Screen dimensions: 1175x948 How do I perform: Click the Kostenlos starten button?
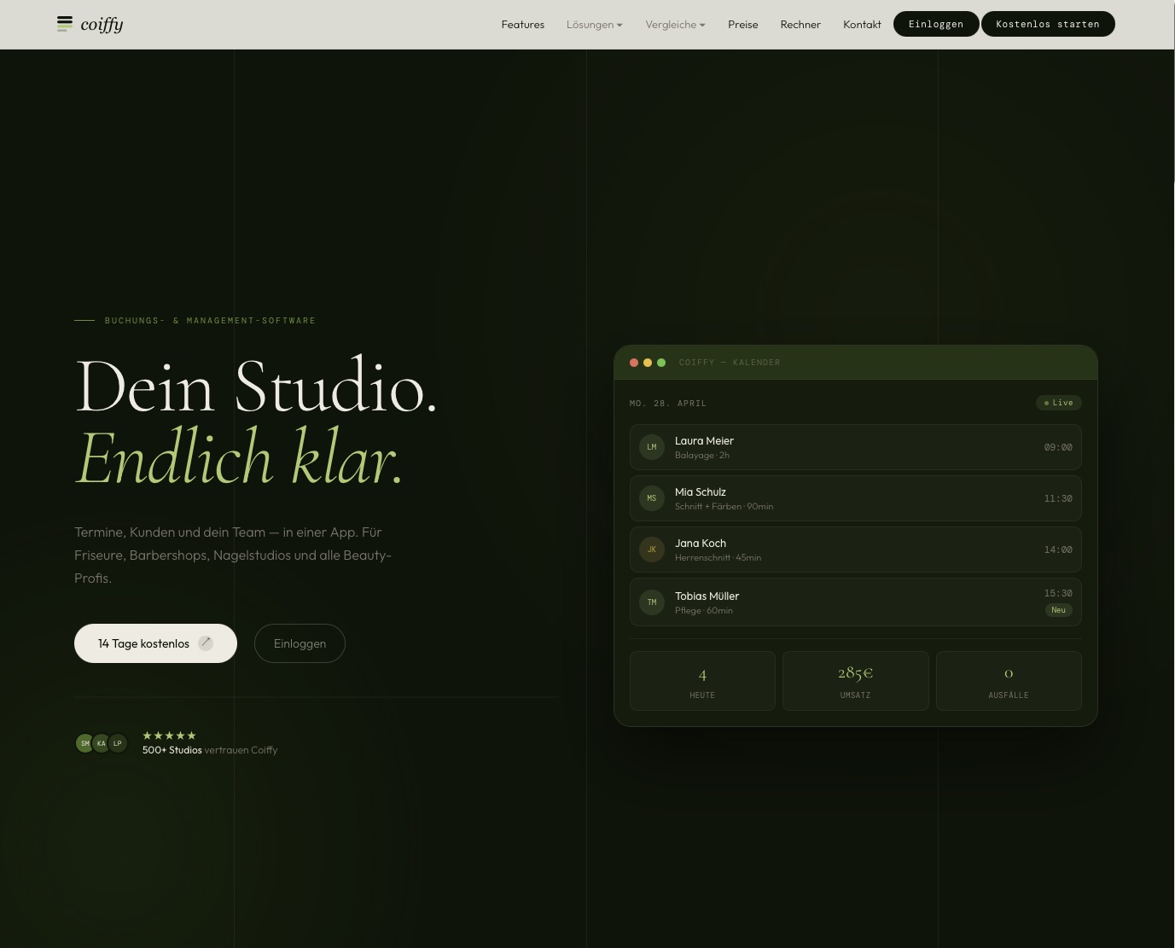click(x=1048, y=24)
